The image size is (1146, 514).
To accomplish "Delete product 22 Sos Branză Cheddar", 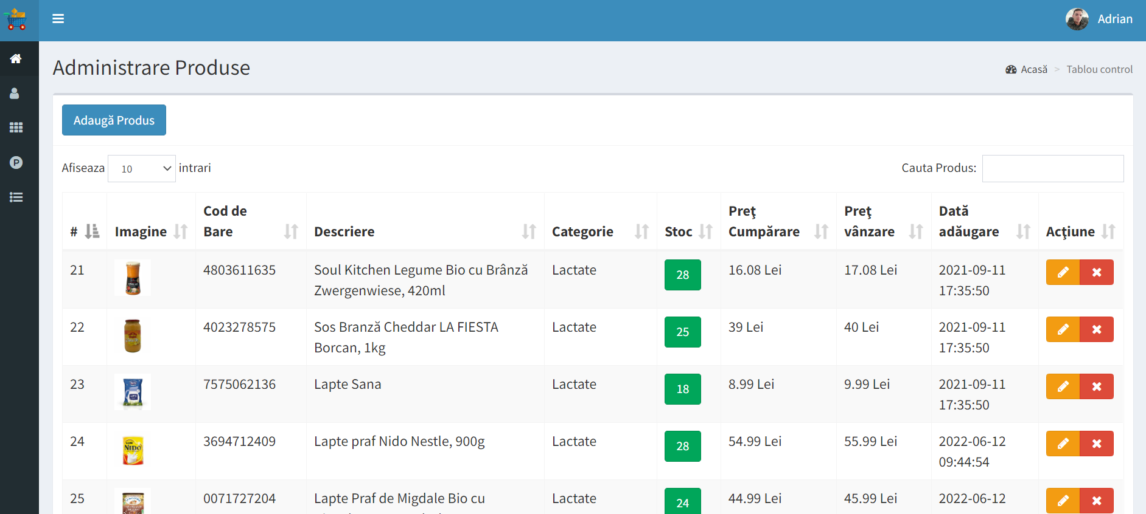I will click(1096, 329).
